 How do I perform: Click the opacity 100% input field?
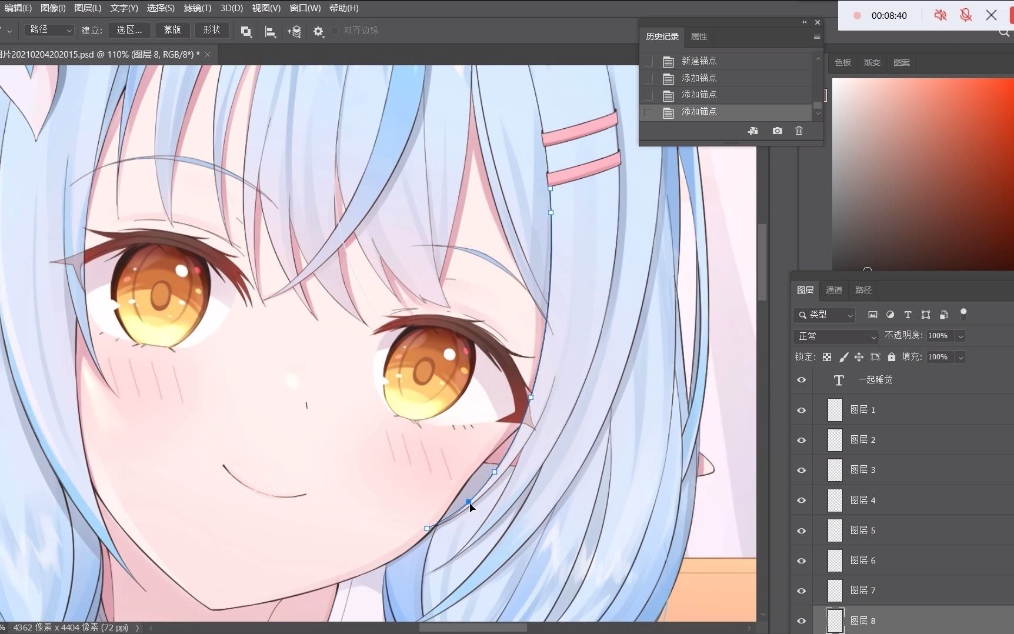tap(940, 336)
